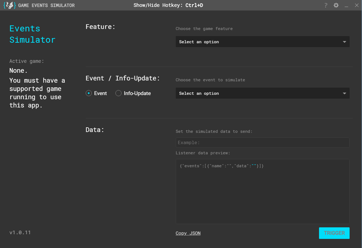362x248 pixels.
Task: Click the TRIGGER button
Action: (334, 233)
